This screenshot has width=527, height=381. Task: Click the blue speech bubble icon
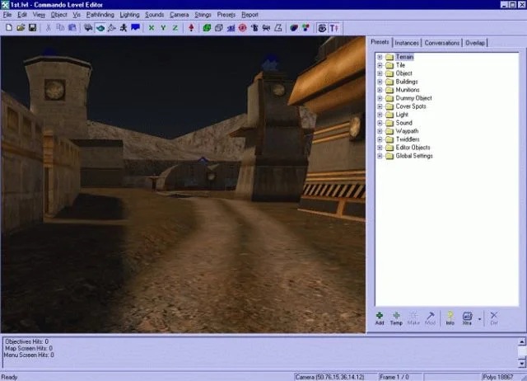(x=135, y=27)
